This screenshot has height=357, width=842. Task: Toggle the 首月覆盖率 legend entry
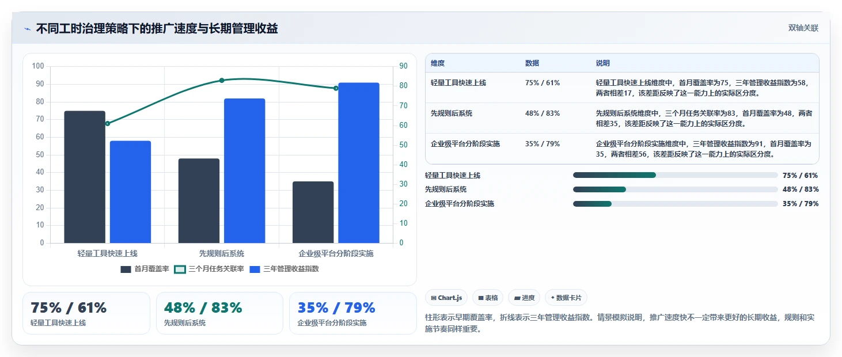click(x=145, y=269)
